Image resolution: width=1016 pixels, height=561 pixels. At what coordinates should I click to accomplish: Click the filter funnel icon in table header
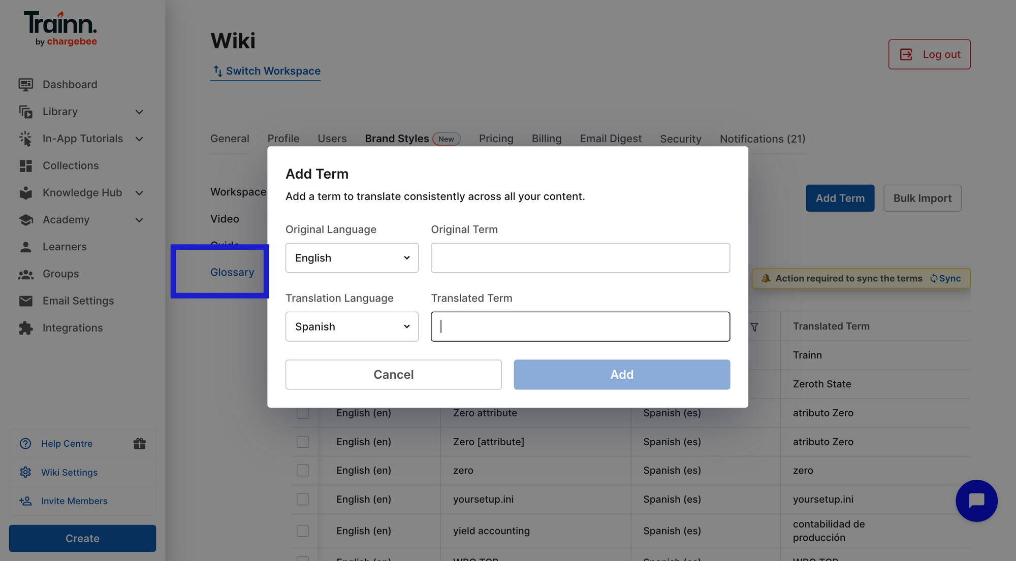tap(754, 327)
